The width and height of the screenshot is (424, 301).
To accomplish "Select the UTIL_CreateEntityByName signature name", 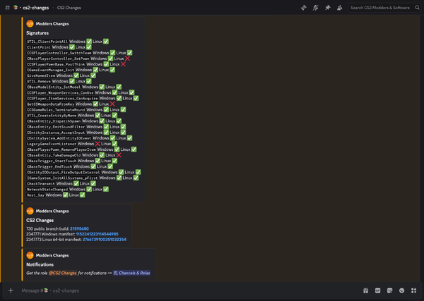I will click(52, 116).
